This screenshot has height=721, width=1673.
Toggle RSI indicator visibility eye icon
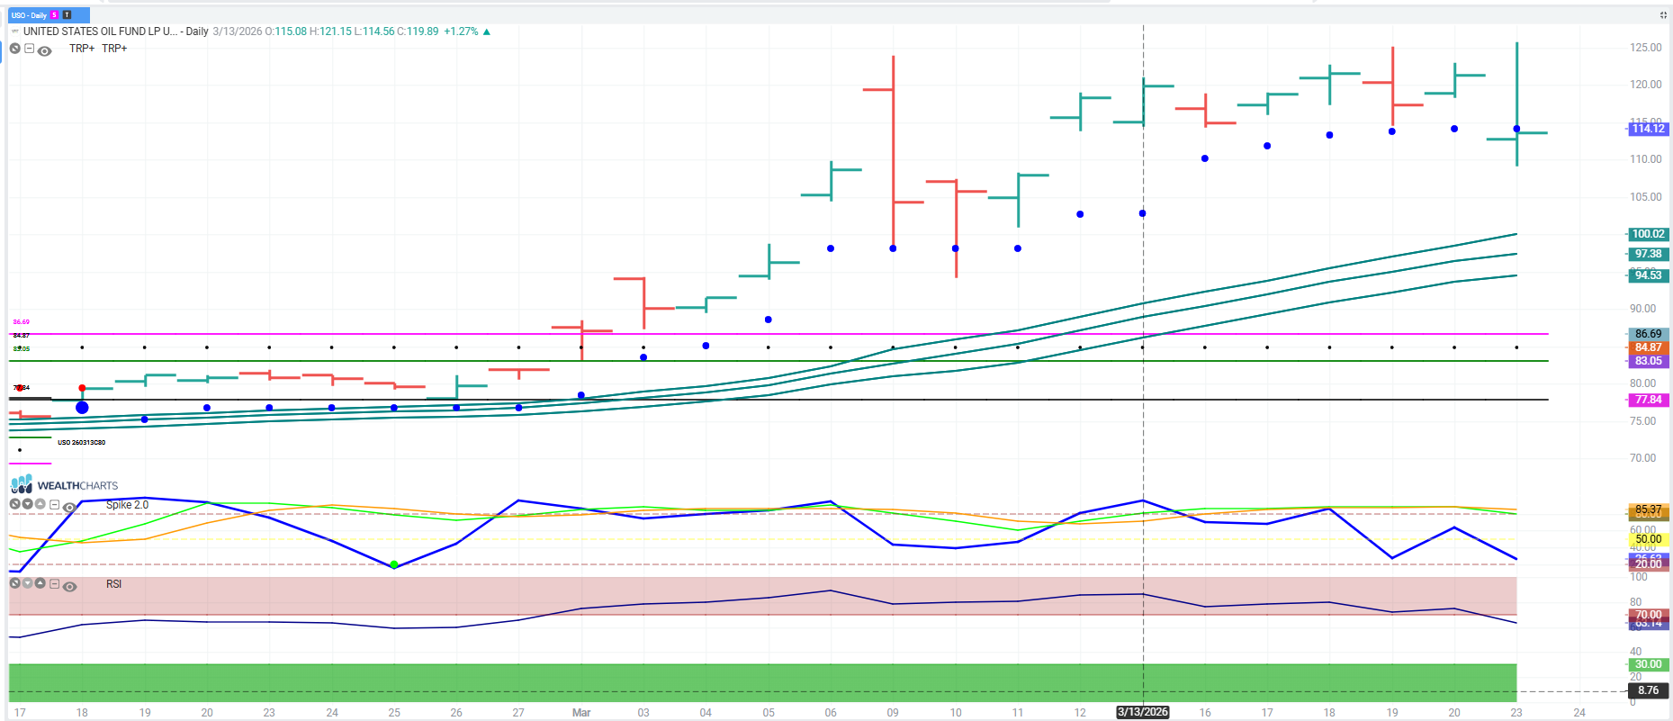pyautogui.click(x=69, y=587)
